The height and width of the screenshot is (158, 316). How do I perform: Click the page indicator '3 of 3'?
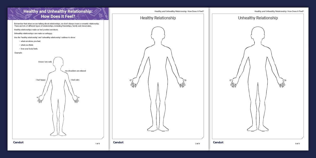pyautogui.click(x=297, y=144)
